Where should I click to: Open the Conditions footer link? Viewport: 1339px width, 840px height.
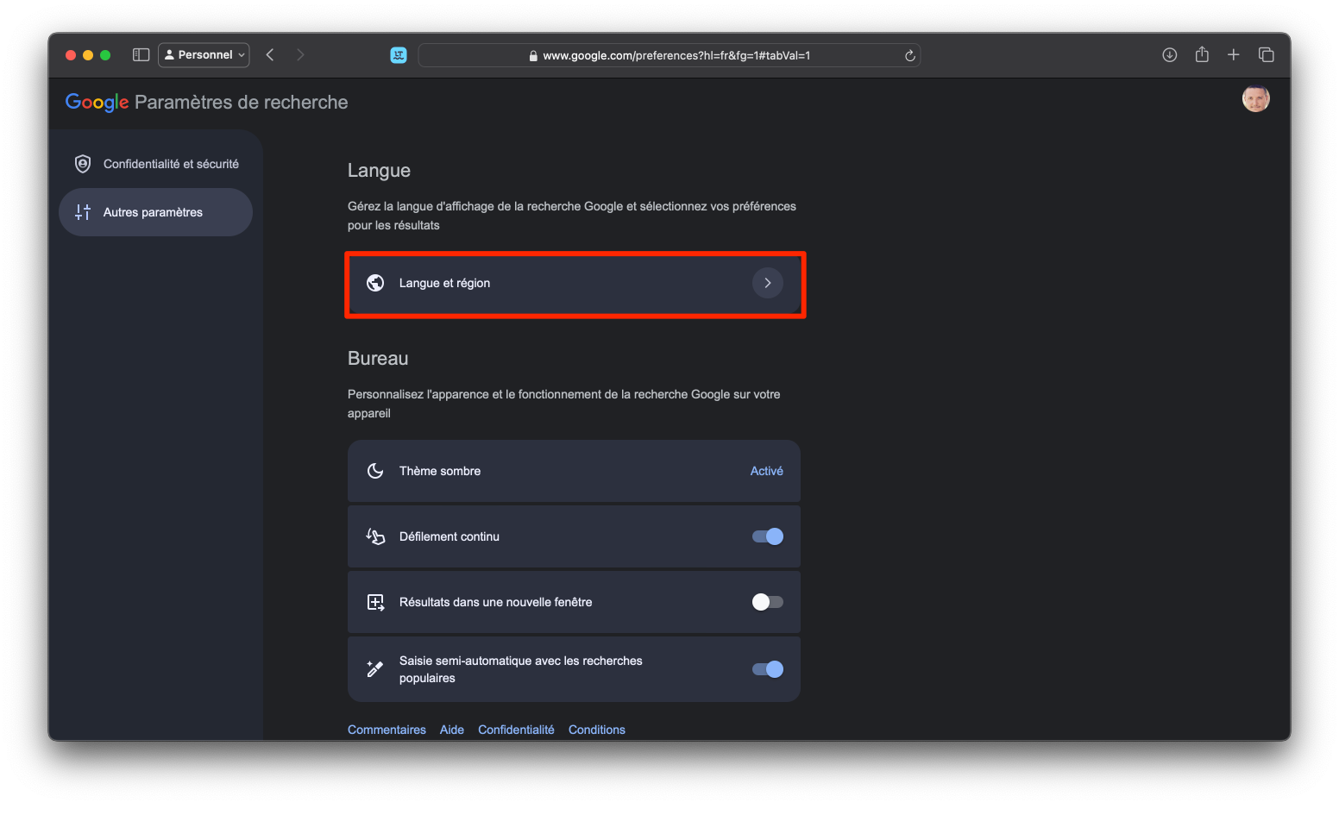[x=597, y=730]
